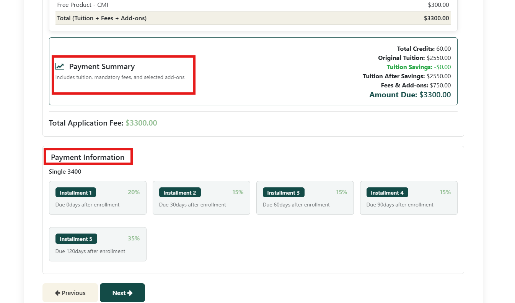Viewport: 515px width, 303px height.
Task: Go to the Next step
Action: pos(122,293)
